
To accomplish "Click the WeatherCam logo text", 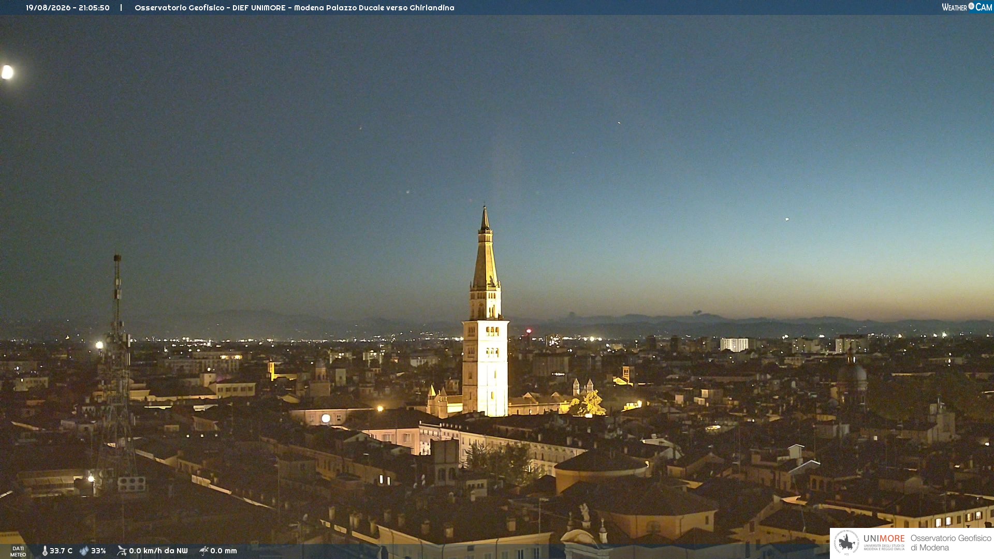I will point(967,7).
